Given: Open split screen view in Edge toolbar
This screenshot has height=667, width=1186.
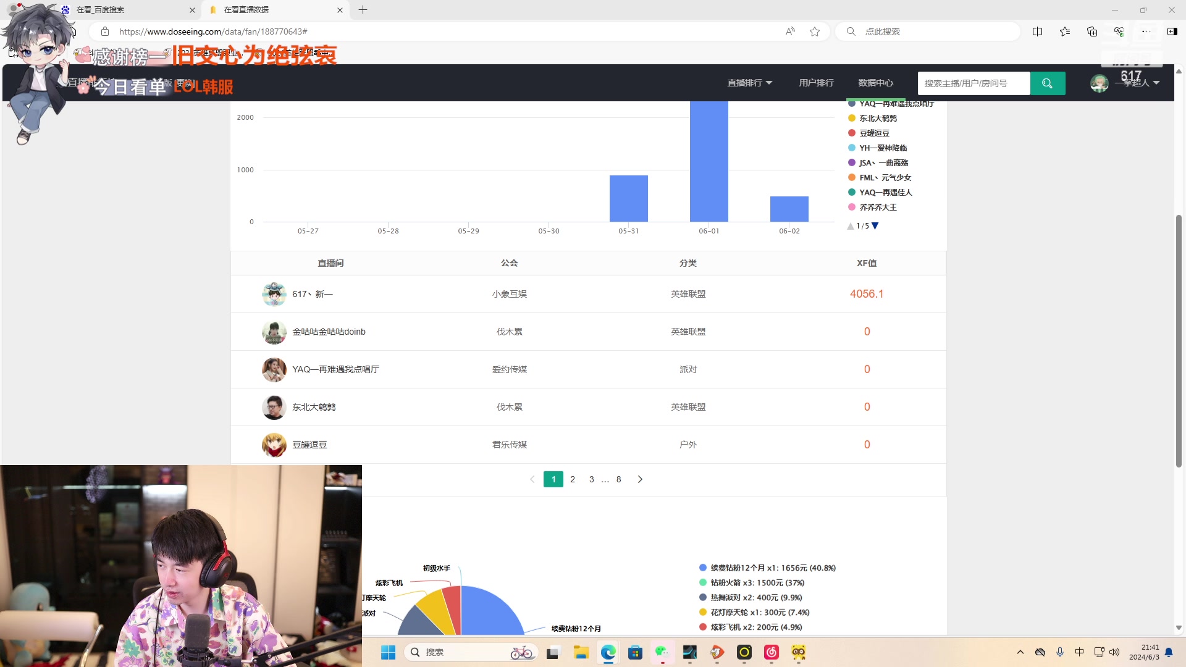Looking at the screenshot, I should click(1037, 31).
